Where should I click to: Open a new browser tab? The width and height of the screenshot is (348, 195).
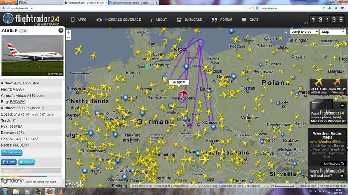tap(156, 3)
